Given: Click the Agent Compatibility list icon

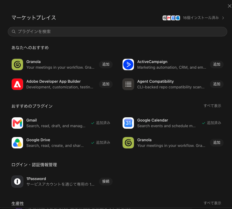Looking at the screenshot, I should (x=128, y=84).
